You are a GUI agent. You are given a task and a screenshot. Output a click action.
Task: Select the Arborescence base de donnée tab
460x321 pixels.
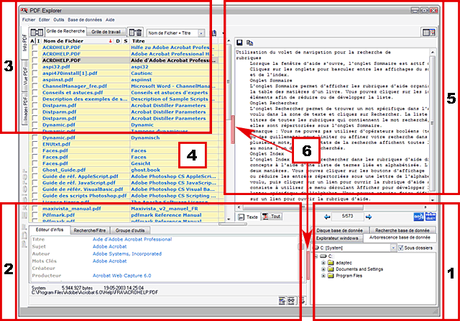pos(400,238)
